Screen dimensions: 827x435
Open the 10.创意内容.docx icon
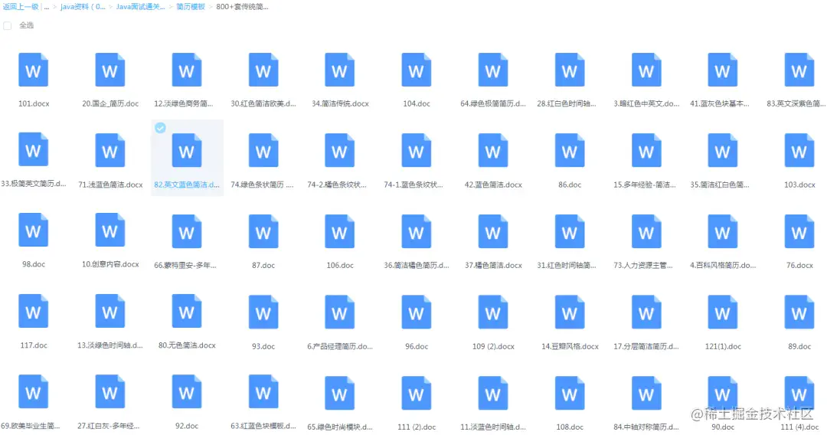pyautogui.click(x=110, y=230)
